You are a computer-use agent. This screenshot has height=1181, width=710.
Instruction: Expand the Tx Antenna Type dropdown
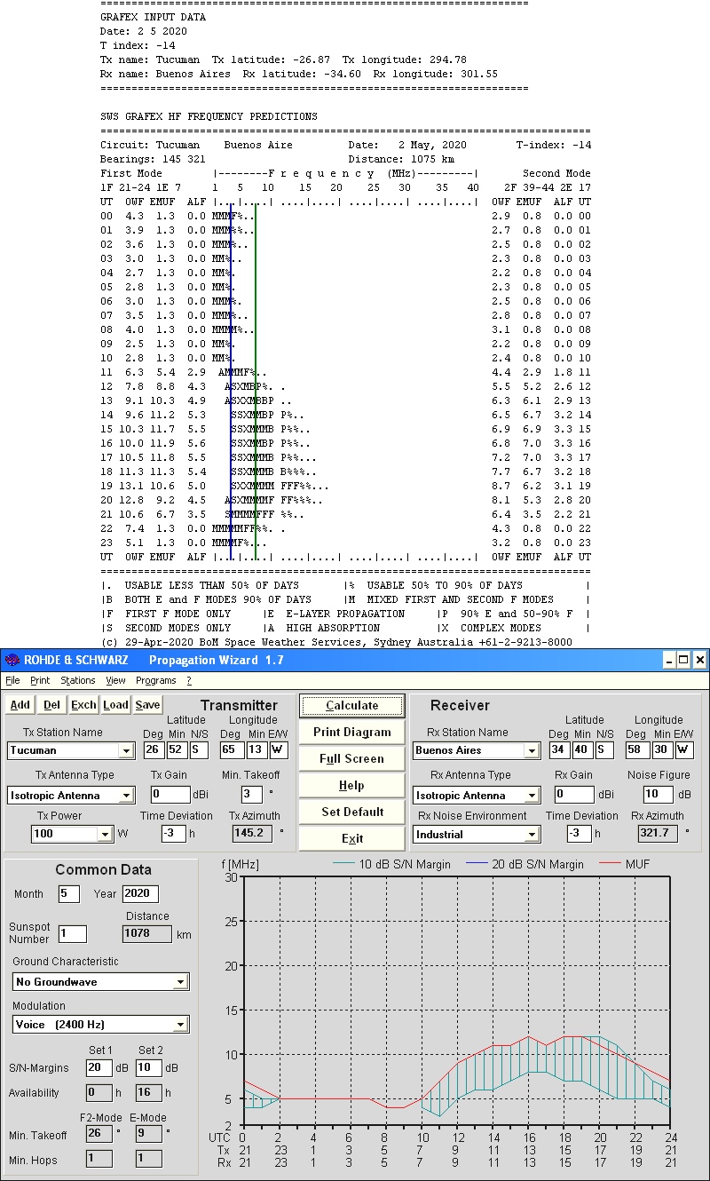(127, 796)
